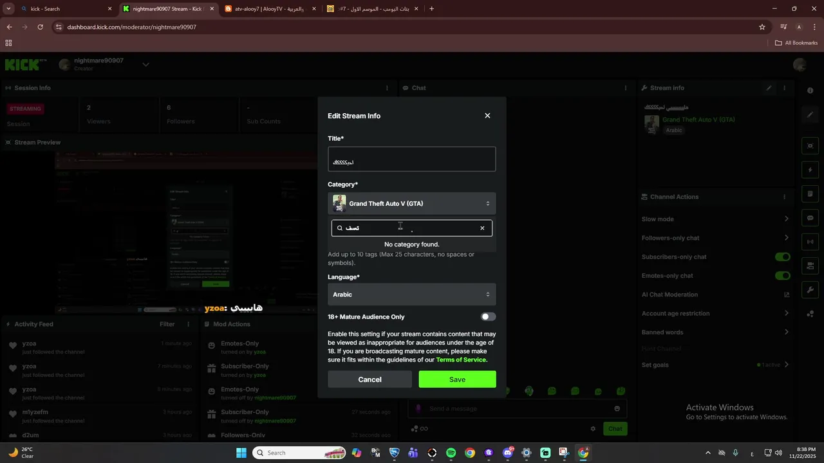Viewport: 824px width, 463px height.
Task: Click Filter in the Activity Feed
Action: click(x=167, y=324)
